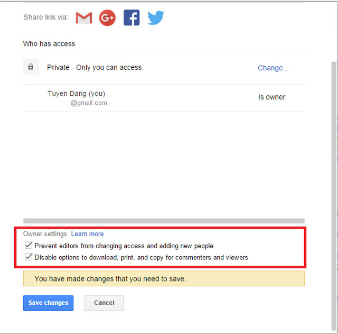Click the 'Who has access' heading
Screen dimensions: 338x334
pyautogui.click(x=49, y=44)
